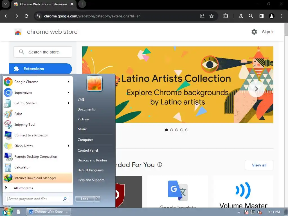Click the toolbar search magnifier icon
The width and height of the screenshot is (288, 216).
pos(251,16)
